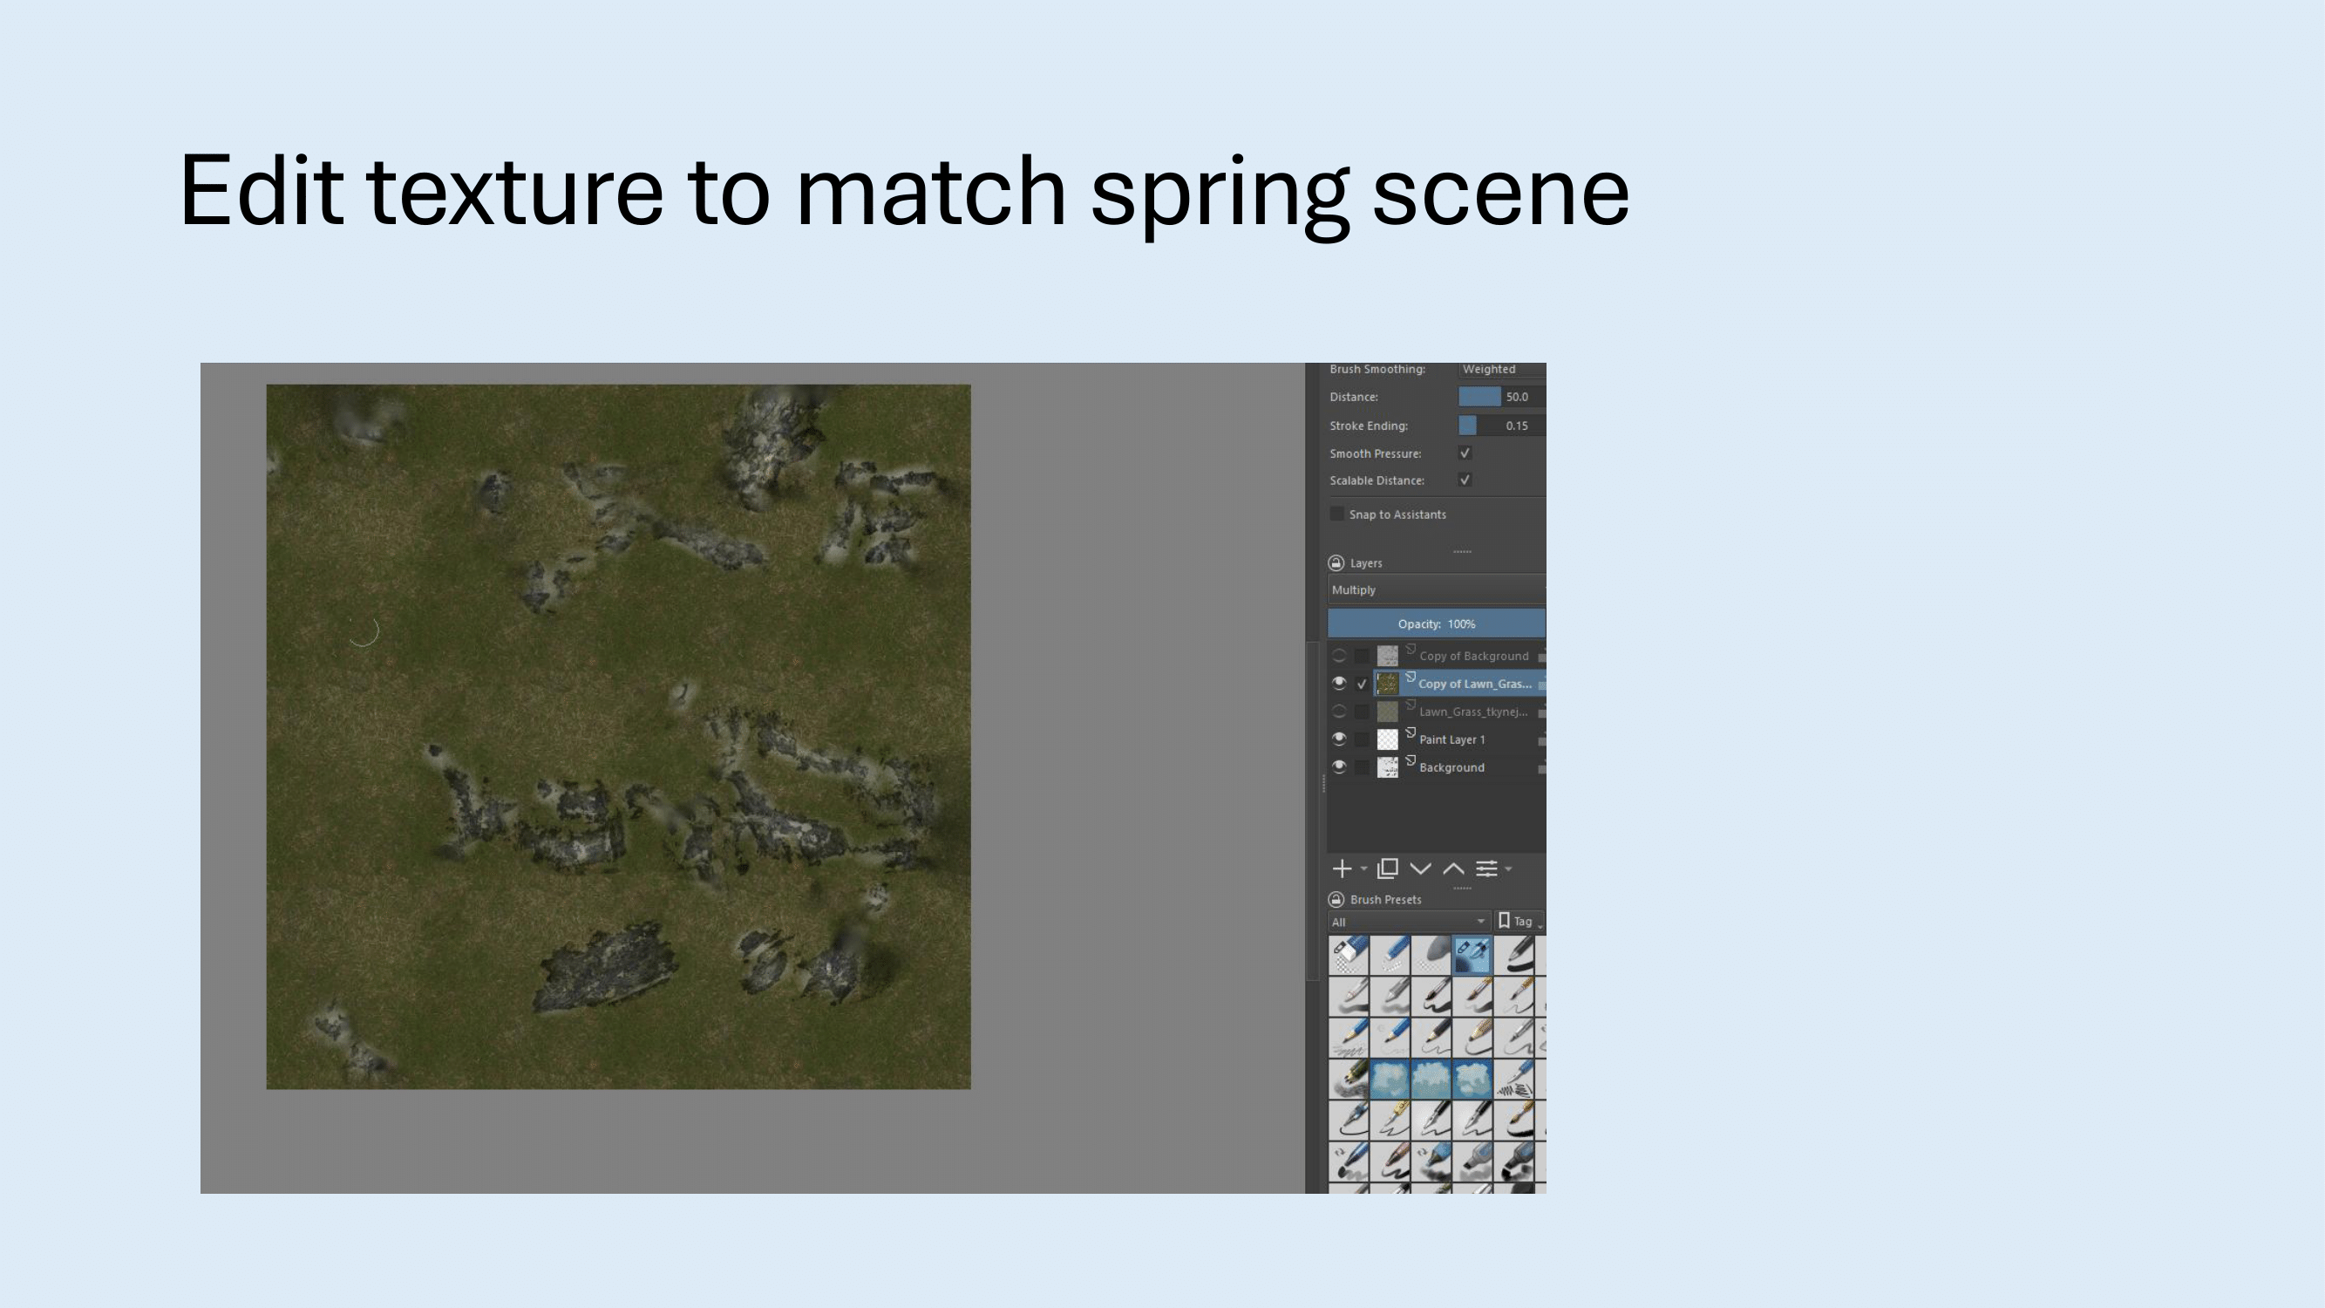Adjust the Distance 50.0 slider
The width and height of the screenshot is (2325, 1308).
pos(1502,397)
